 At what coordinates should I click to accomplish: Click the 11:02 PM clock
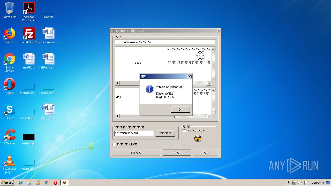(318, 183)
